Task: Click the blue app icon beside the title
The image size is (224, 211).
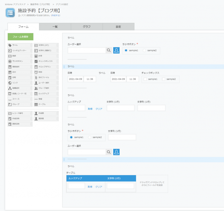Action: (10, 13)
